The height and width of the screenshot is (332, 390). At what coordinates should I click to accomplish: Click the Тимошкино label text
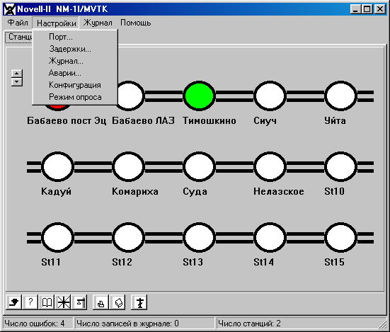[210, 121]
